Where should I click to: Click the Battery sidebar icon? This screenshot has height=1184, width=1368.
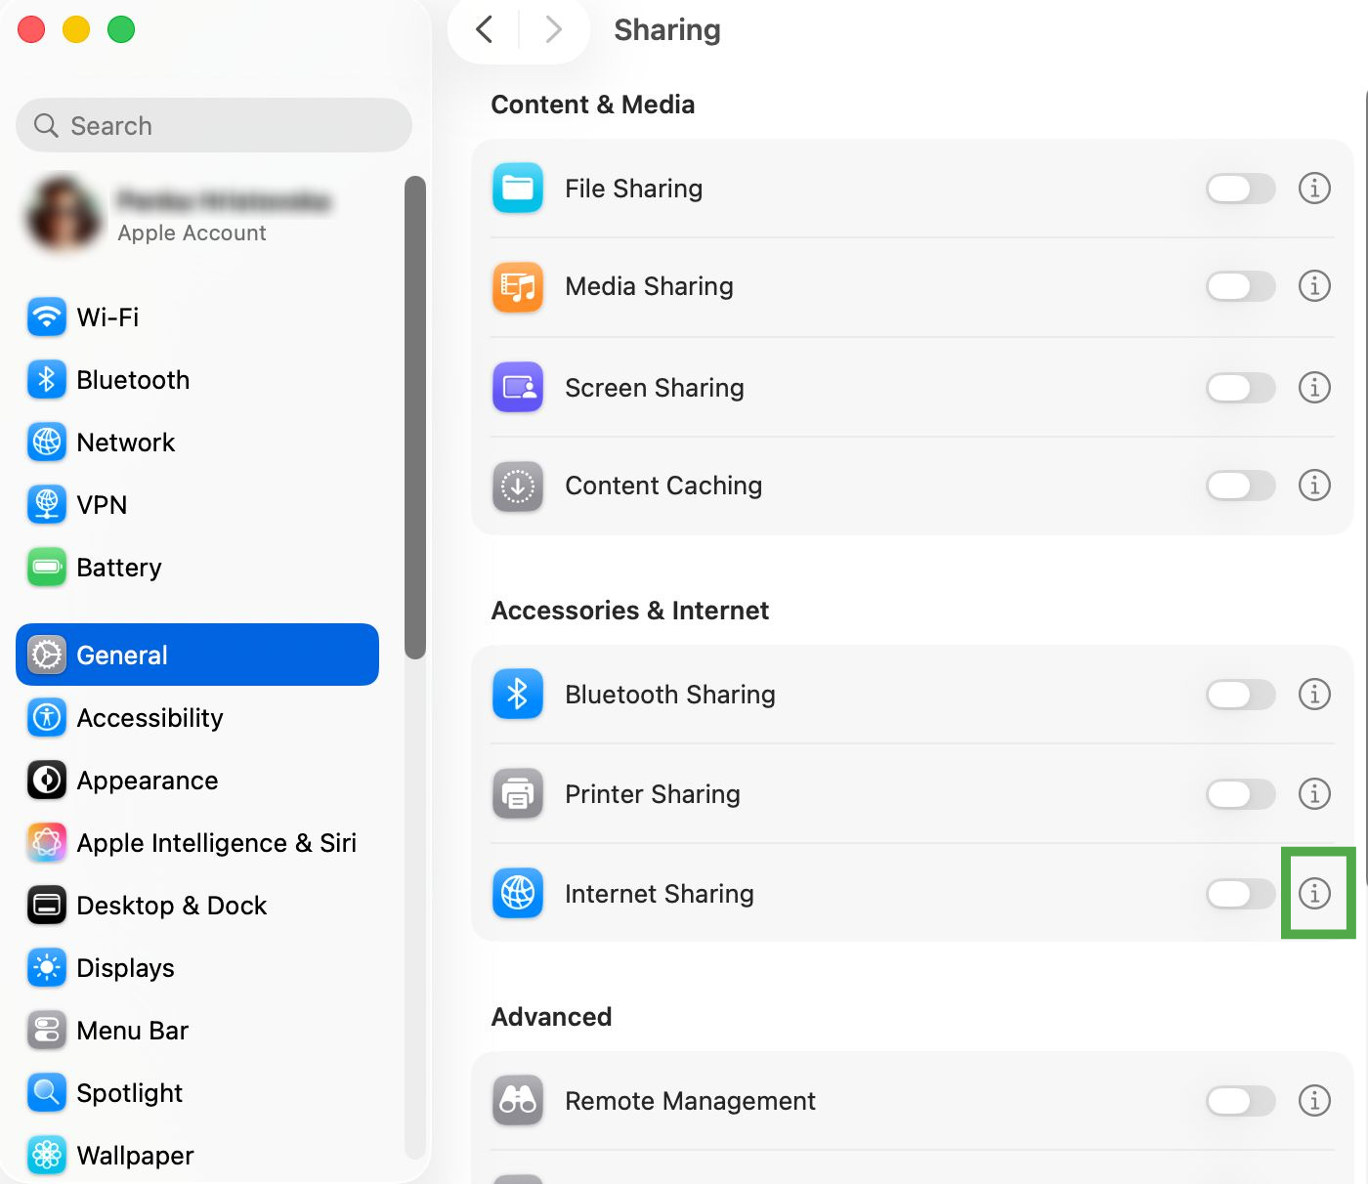tap(47, 568)
